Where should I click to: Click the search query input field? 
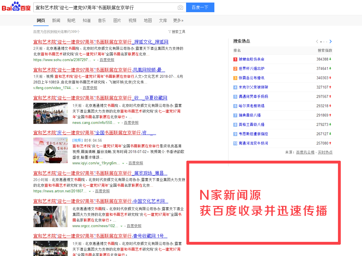[x=105, y=7]
